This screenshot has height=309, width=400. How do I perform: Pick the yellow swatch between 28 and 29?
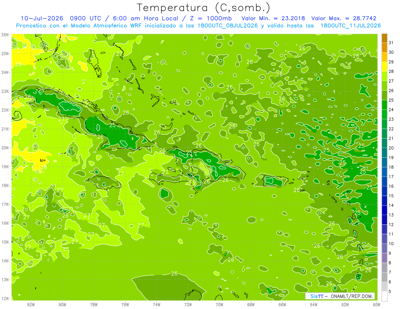pos(384,67)
